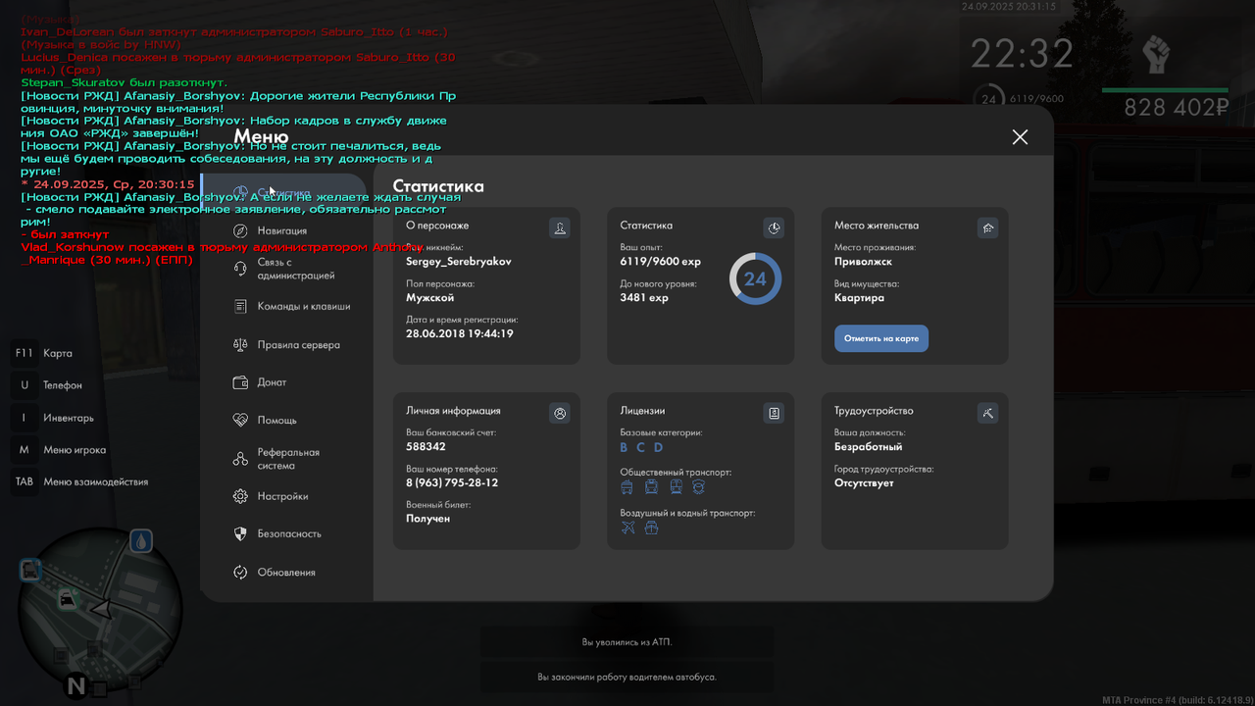The image size is (1255, 706).
Task: Click the bus marker on the minimap
Action: [30, 569]
